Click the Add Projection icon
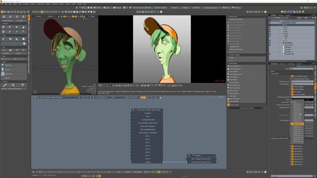Image resolution: width=317 pixels, height=178 pixels. (228, 83)
